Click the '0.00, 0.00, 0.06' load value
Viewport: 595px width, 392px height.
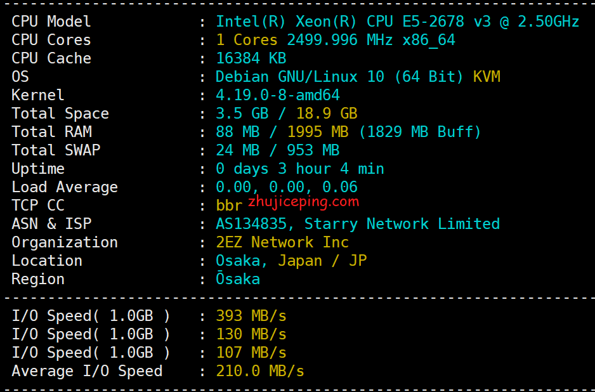287,187
